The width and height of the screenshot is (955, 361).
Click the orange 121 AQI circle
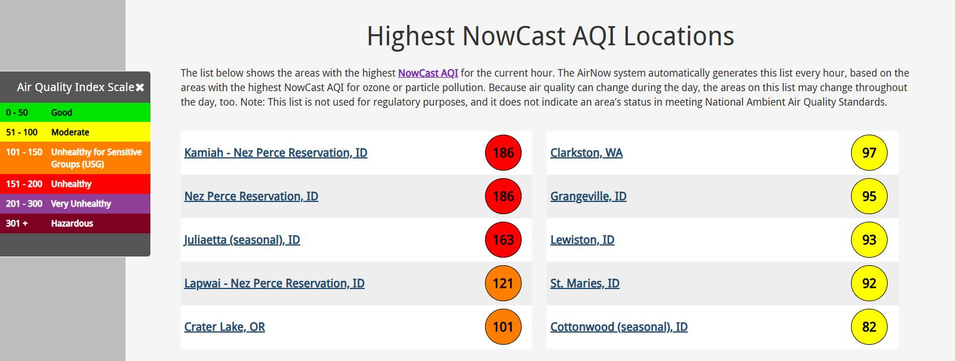[x=503, y=283]
